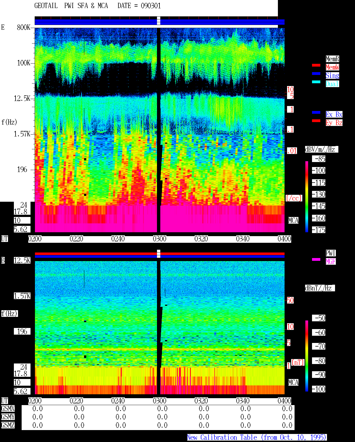This screenshot has height=442, width=355.
Task: Open the New Calibration Table link
Action: pyautogui.click(x=257, y=437)
